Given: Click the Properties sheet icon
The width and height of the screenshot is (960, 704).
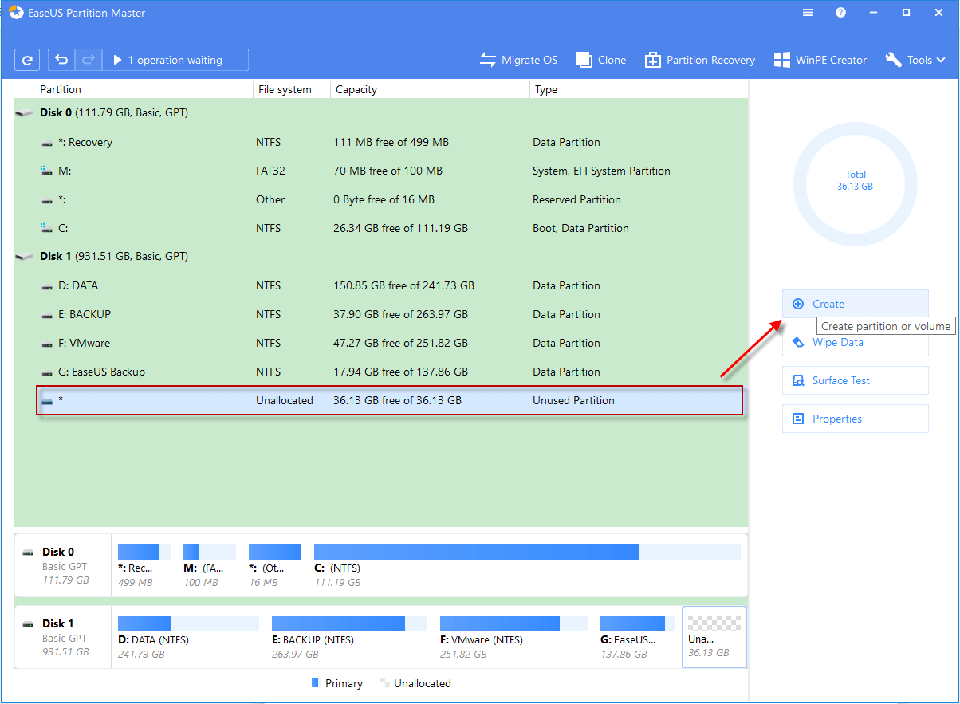Looking at the screenshot, I should (x=798, y=419).
